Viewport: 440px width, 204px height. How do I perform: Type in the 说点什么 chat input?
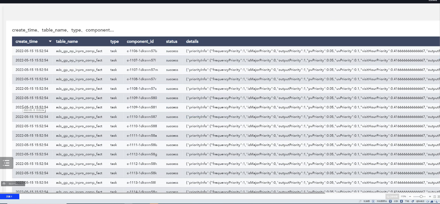click(13, 184)
